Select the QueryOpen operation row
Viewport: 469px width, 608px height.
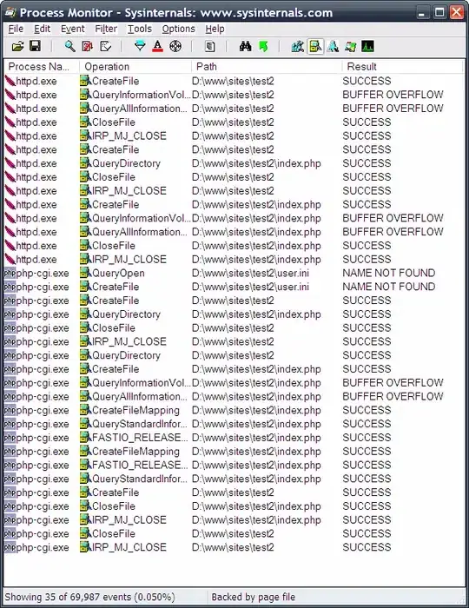pyautogui.click(x=234, y=273)
